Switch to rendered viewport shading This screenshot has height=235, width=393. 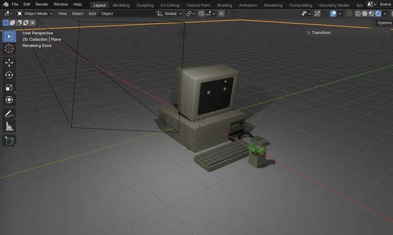tap(378, 14)
